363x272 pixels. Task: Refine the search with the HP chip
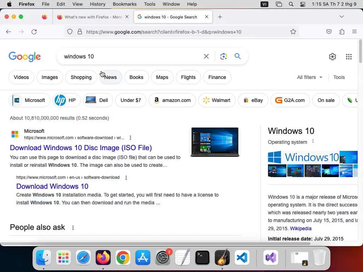(66, 100)
